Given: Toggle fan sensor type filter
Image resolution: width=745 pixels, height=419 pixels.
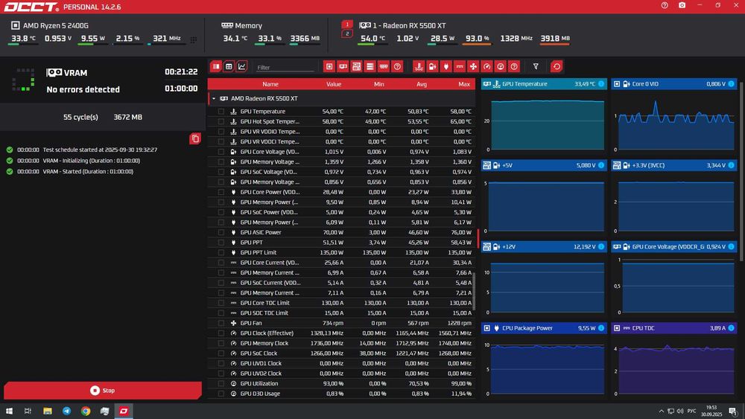Looking at the screenshot, I should 473,66.
